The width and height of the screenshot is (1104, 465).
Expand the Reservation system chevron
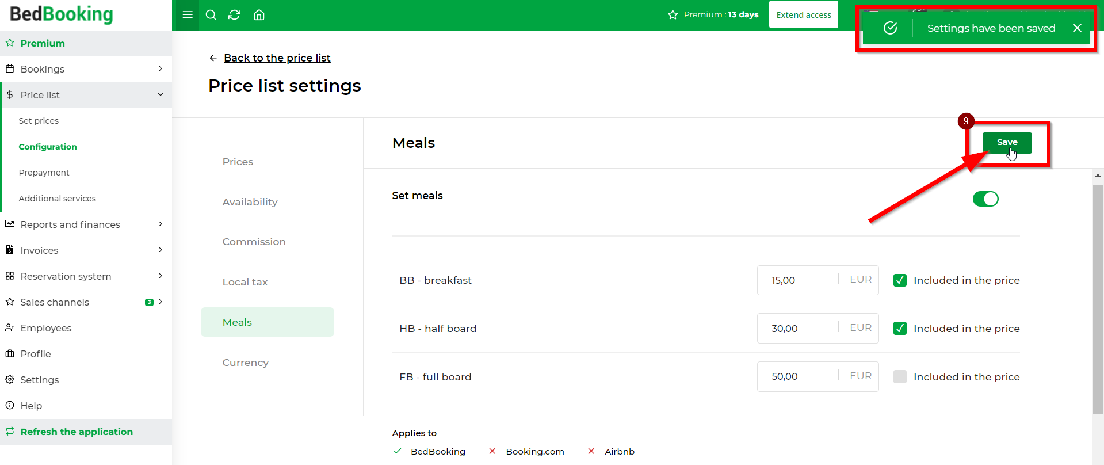pyautogui.click(x=161, y=276)
